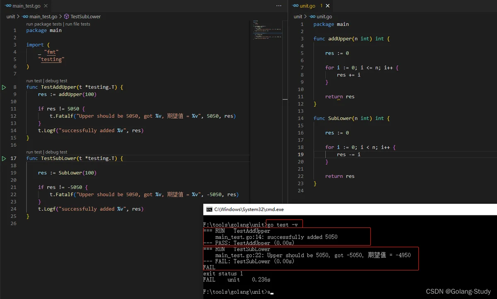Click 'run test' above TestAddUpper

pyautogui.click(x=34, y=81)
